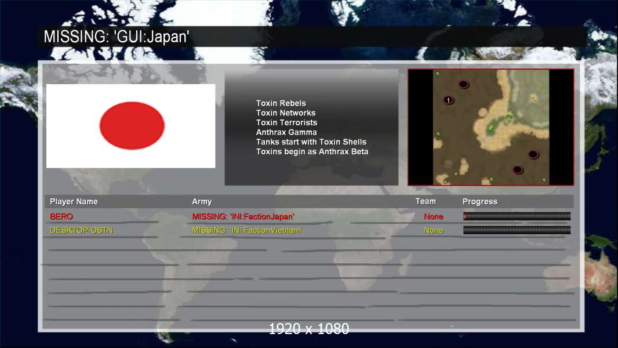Click DESKTOP-OSTN's team value None

pos(434,230)
